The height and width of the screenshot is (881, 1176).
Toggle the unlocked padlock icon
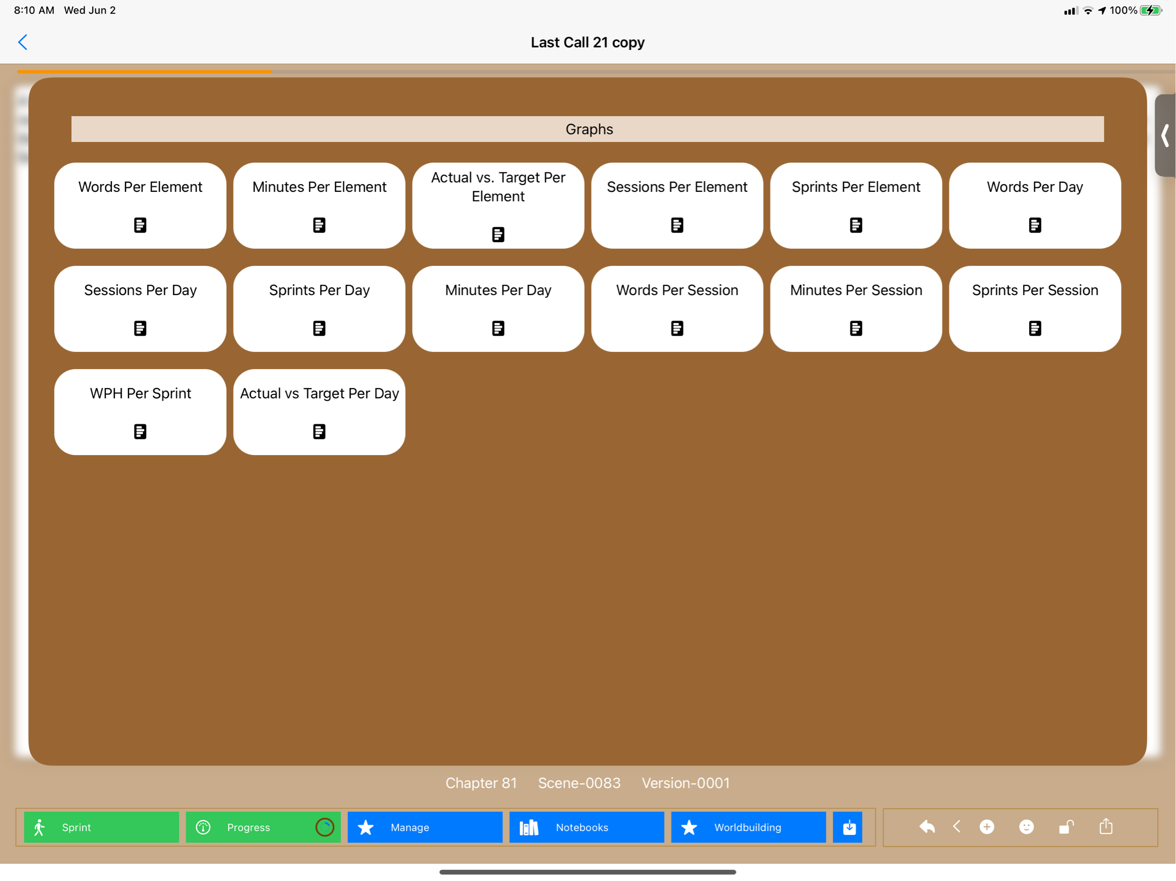coord(1066,827)
